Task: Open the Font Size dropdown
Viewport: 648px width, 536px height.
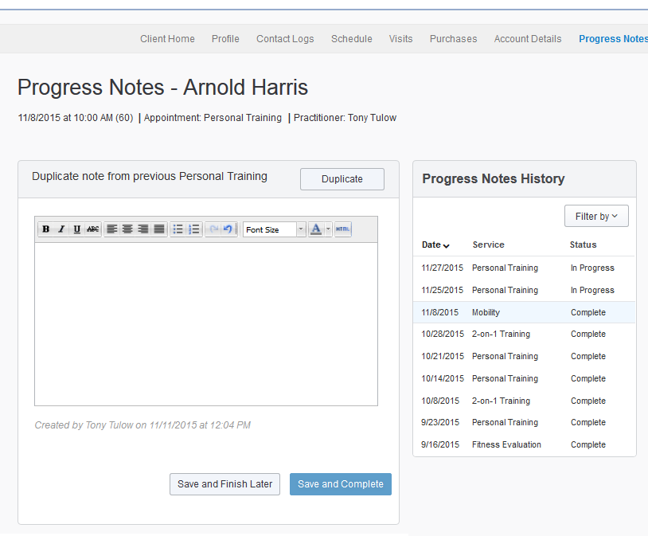Action: [x=275, y=229]
